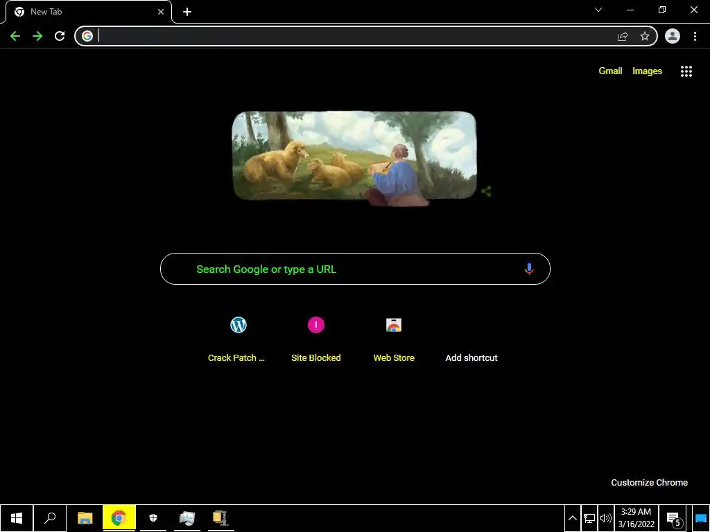The height and width of the screenshot is (532, 710).
Task: Close the New Tab tab
Action: point(161,12)
